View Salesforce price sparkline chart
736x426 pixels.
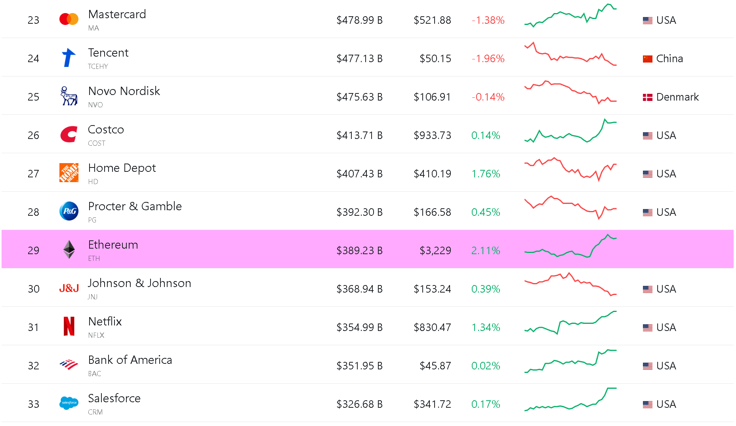click(x=570, y=399)
